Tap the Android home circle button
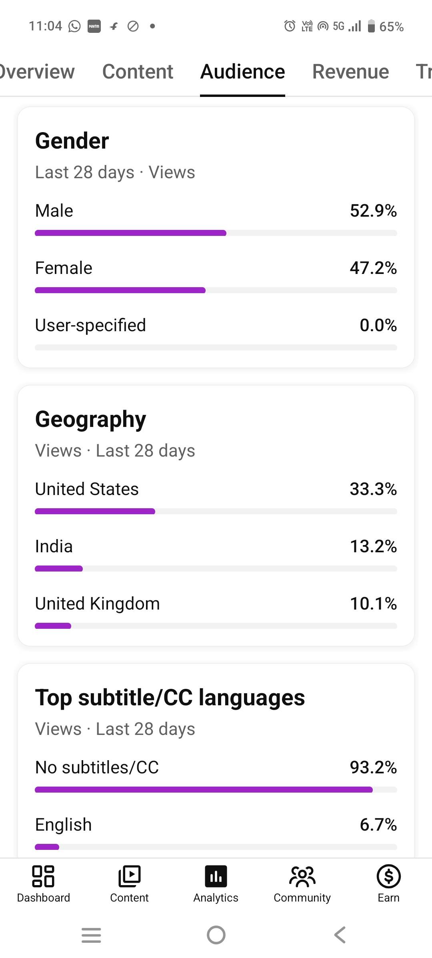The height and width of the screenshot is (958, 432). click(216, 935)
